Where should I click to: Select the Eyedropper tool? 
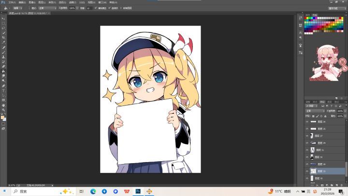[3, 43]
